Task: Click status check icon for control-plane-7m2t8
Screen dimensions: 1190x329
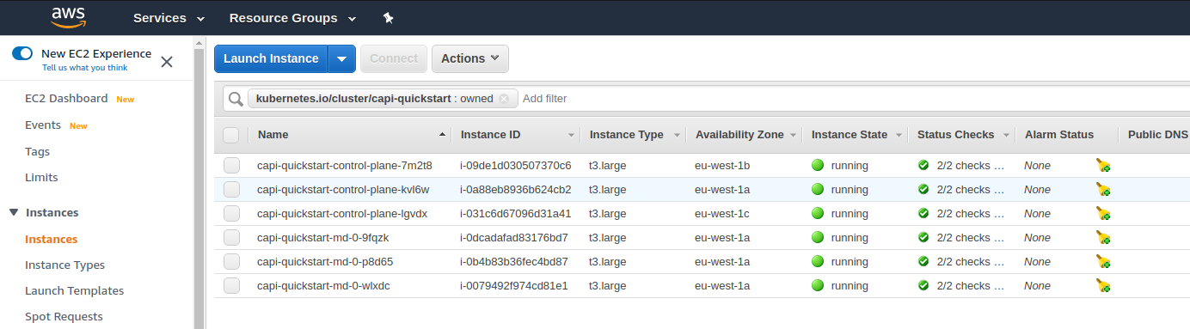Action: click(x=923, y=166)
